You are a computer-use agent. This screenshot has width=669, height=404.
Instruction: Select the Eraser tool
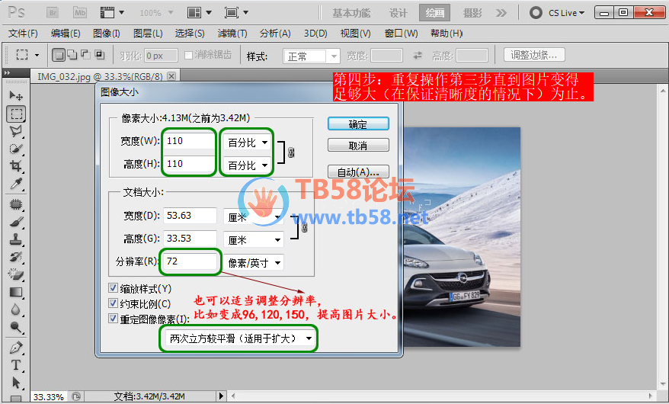[x=16, y=274]
